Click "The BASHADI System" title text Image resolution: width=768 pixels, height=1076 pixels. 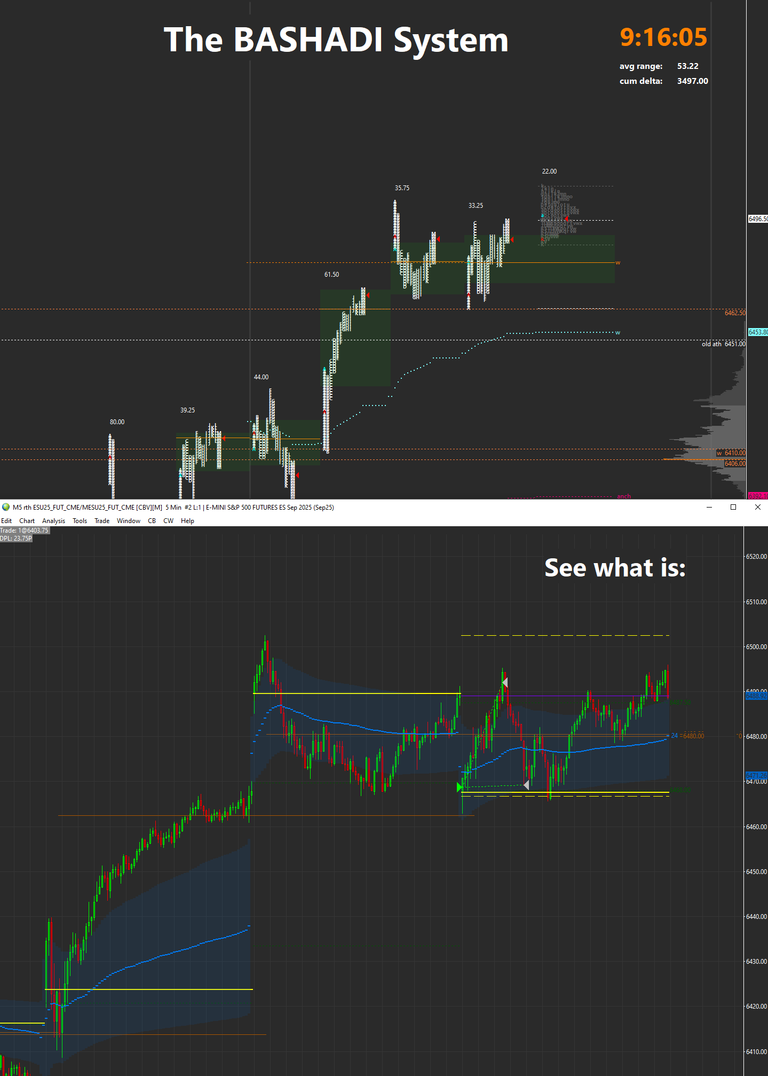336,40
